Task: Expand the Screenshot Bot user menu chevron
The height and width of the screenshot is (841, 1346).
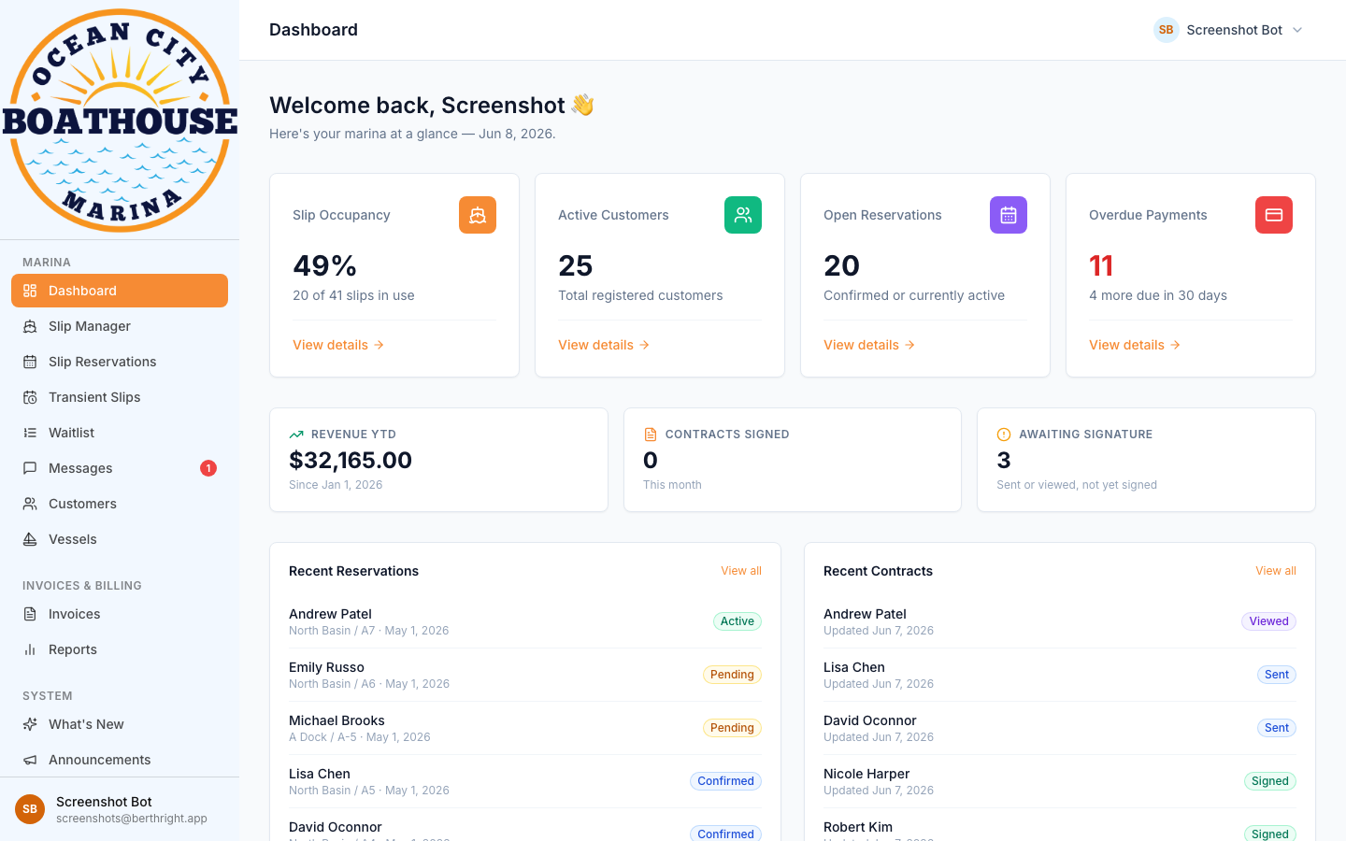Action: (x=1297, y=30)
